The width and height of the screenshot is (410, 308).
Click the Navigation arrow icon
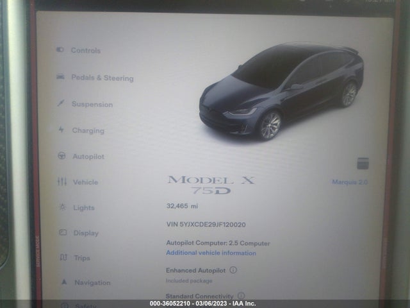click(64, 282)
